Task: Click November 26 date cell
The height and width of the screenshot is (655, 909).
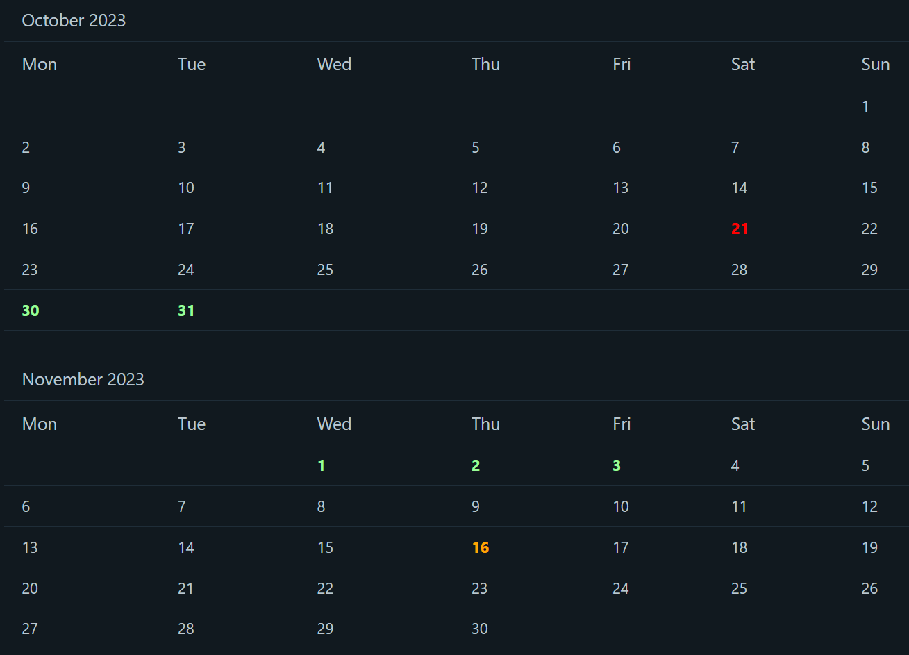Action: [869, 588]
